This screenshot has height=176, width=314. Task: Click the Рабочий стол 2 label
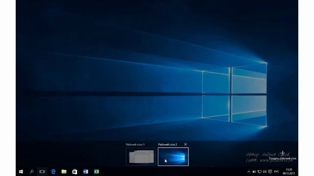coord(168,145)
